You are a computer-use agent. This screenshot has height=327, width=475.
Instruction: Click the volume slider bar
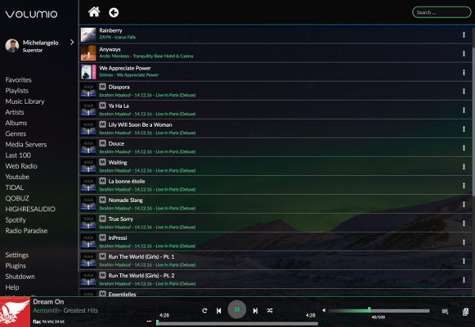click(380, 310)
